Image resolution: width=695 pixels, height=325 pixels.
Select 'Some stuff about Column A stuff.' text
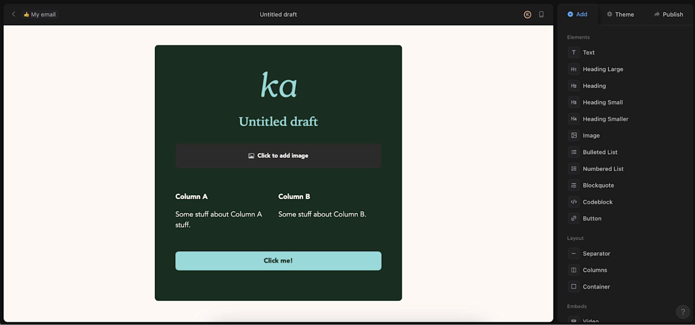click(219, 219)
